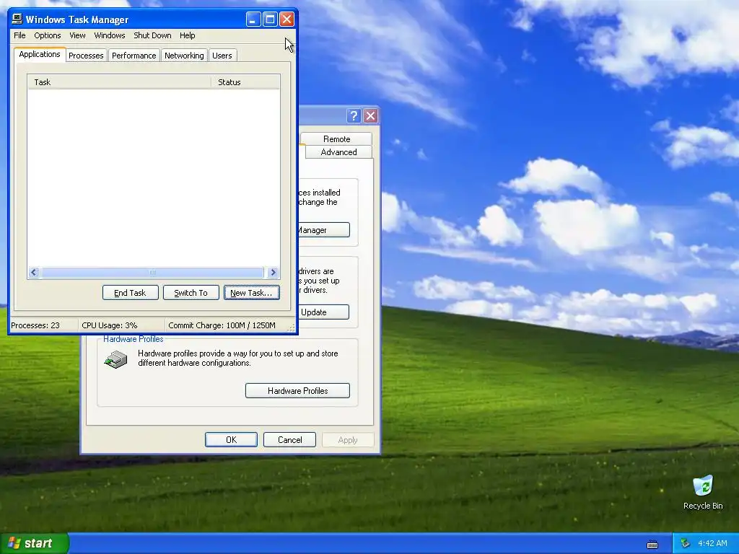The image size is (739, 554).
Task: Click the help question mark in System Properties
Action: (x=354, y=116)
